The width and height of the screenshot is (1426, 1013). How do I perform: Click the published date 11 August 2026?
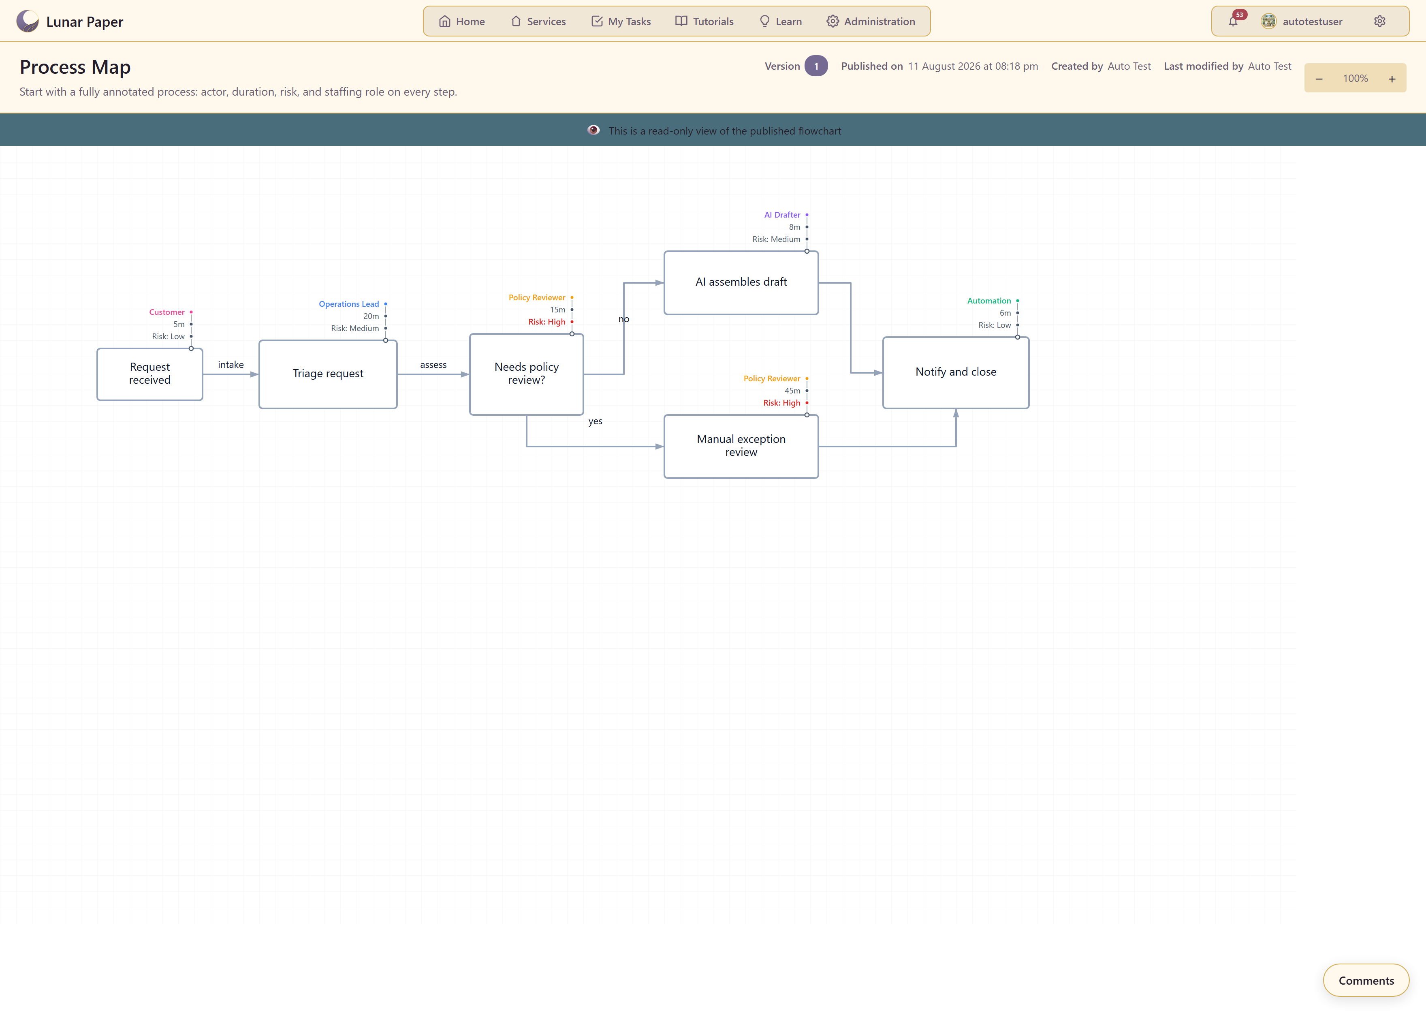[973, 66]
